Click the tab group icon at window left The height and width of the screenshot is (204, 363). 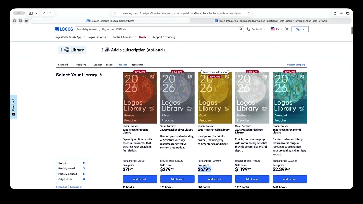[19, 13]
